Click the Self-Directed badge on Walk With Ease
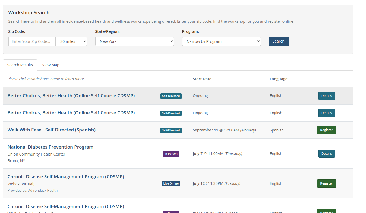This screenshot has height=213, width=366. pyautogui.click(x=171, y=130)
